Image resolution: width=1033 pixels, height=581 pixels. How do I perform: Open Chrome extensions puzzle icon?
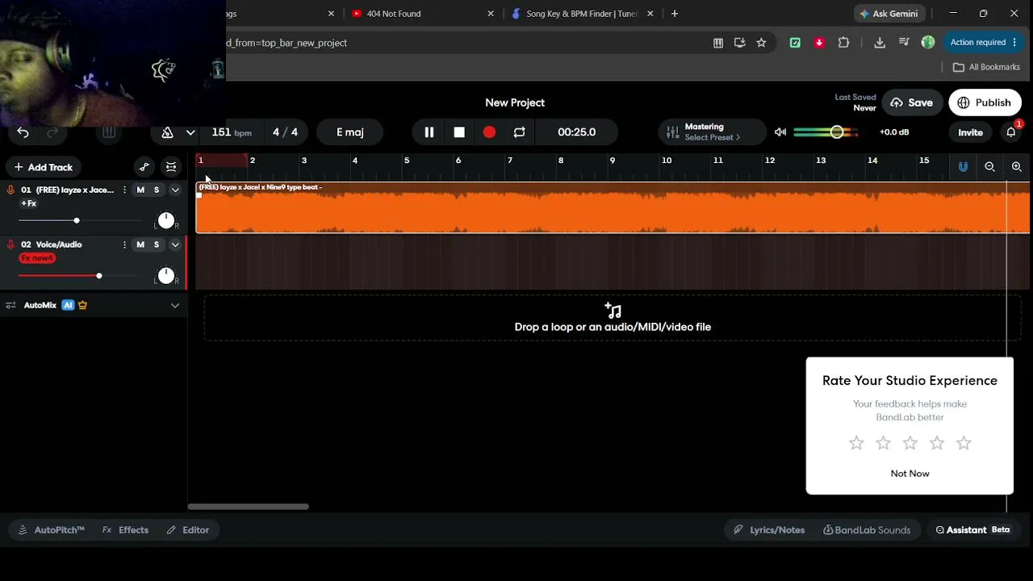(x=843, y=43)
